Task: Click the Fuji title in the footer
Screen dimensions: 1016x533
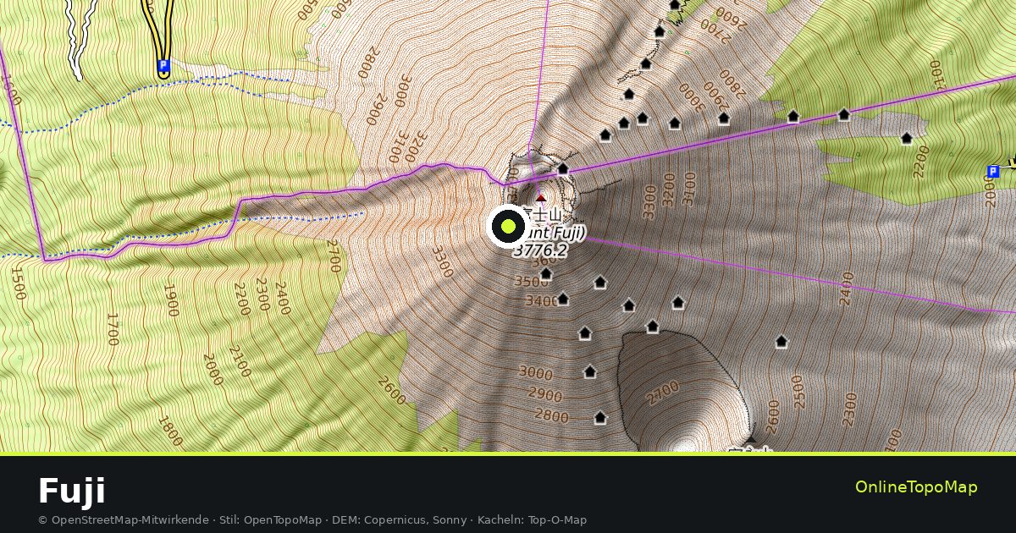Action: (72, 492)
